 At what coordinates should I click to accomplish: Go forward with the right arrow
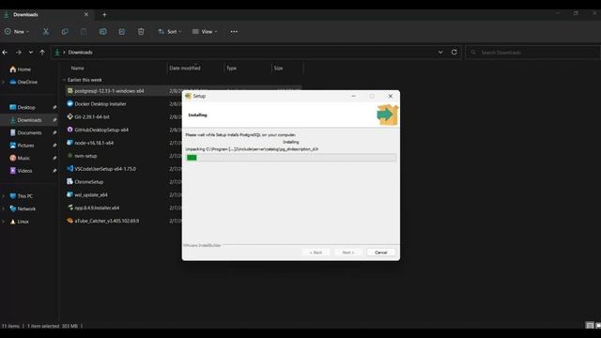click(x=19, y=53)
